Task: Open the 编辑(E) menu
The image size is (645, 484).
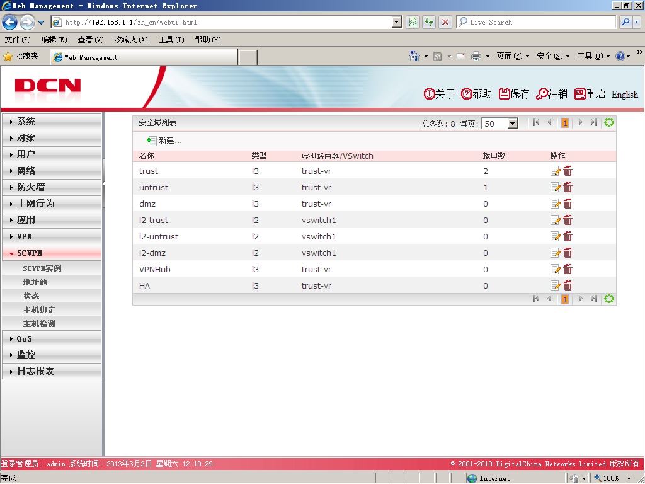Action: pyautogui.click(x=54, y=40)
